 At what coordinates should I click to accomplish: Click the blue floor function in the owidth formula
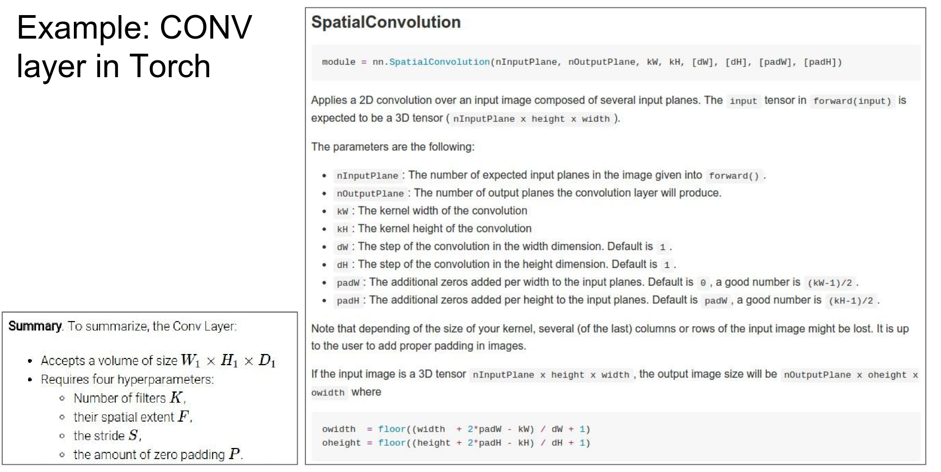(x=392, y=429)
